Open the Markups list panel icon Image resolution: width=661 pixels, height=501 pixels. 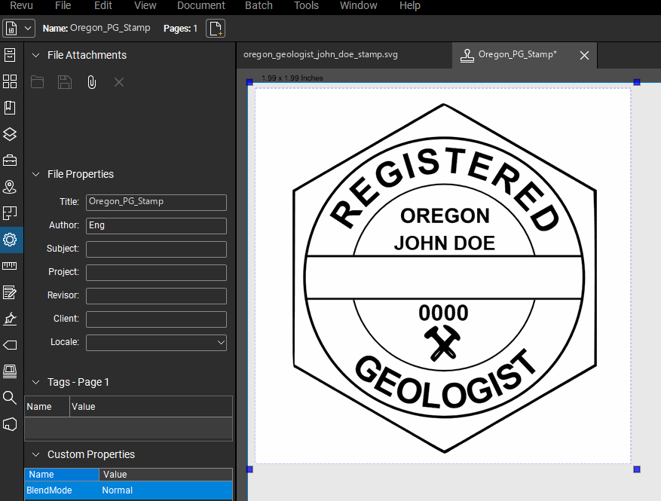pos(10,292)
